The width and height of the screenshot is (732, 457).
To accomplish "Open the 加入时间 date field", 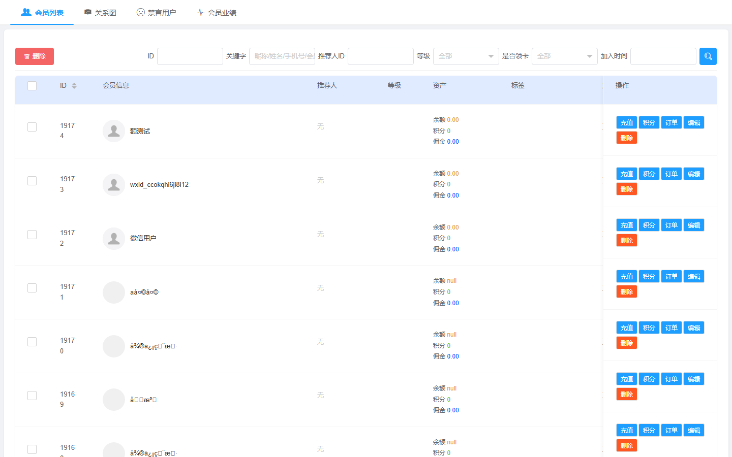I will tap(663, 56).
